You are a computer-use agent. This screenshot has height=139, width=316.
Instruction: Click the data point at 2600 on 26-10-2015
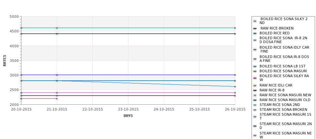point(235,87)
